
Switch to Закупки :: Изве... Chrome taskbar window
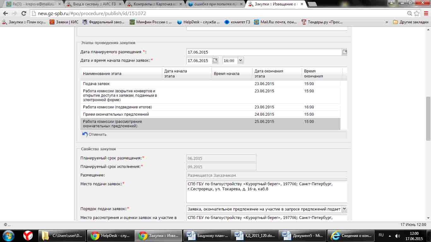pos(159,235)
